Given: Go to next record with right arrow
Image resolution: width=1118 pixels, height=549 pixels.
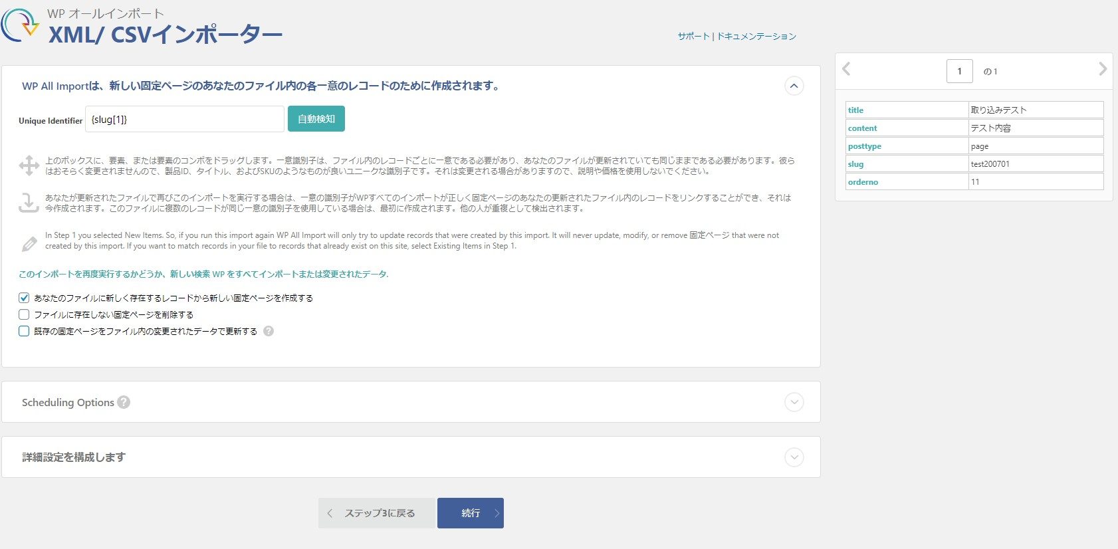Looking at the screenshot, I should pos(1103,68).
